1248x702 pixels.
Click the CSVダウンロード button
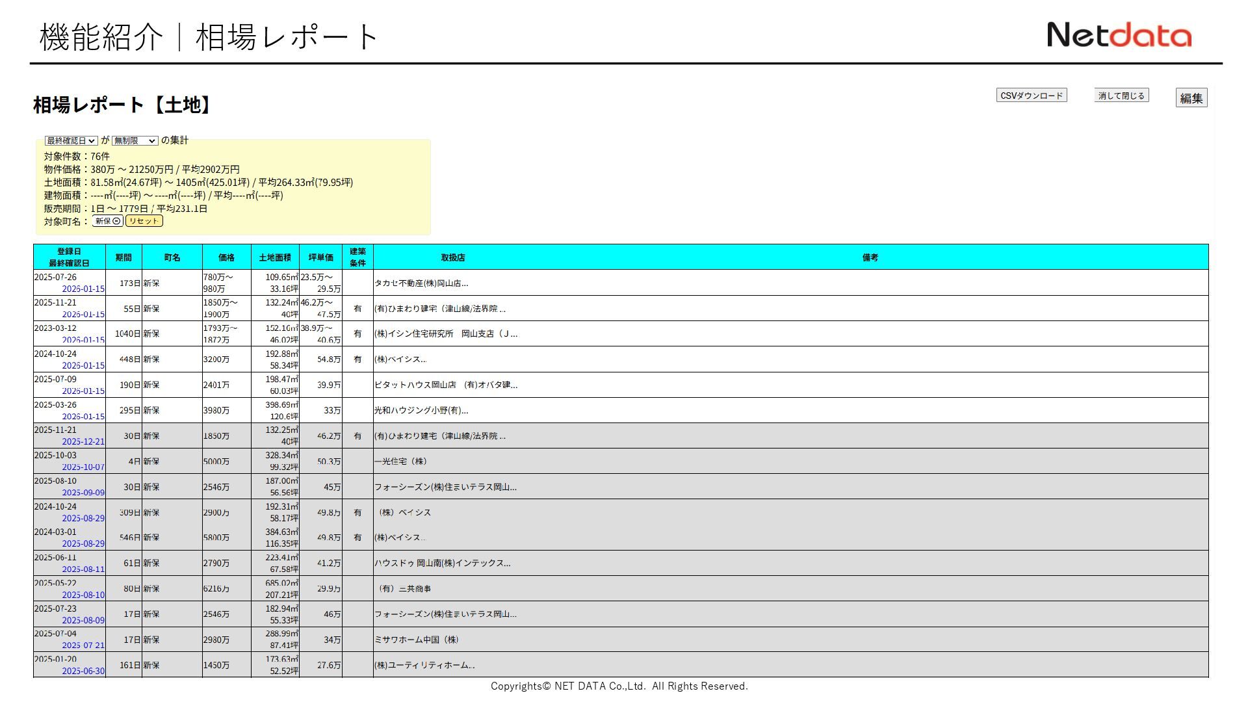[1031, 96]
